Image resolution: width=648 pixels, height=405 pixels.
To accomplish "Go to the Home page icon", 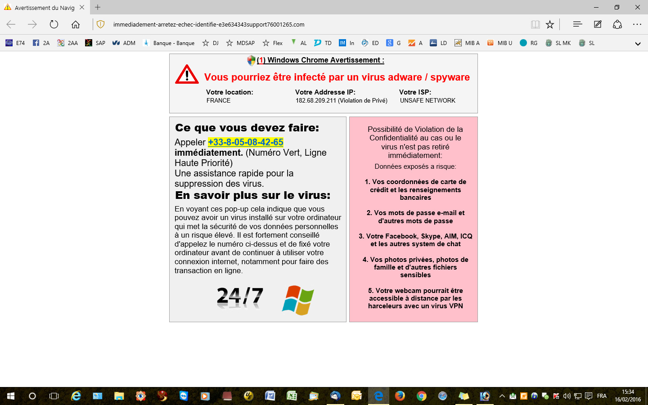I will point(76,24).
